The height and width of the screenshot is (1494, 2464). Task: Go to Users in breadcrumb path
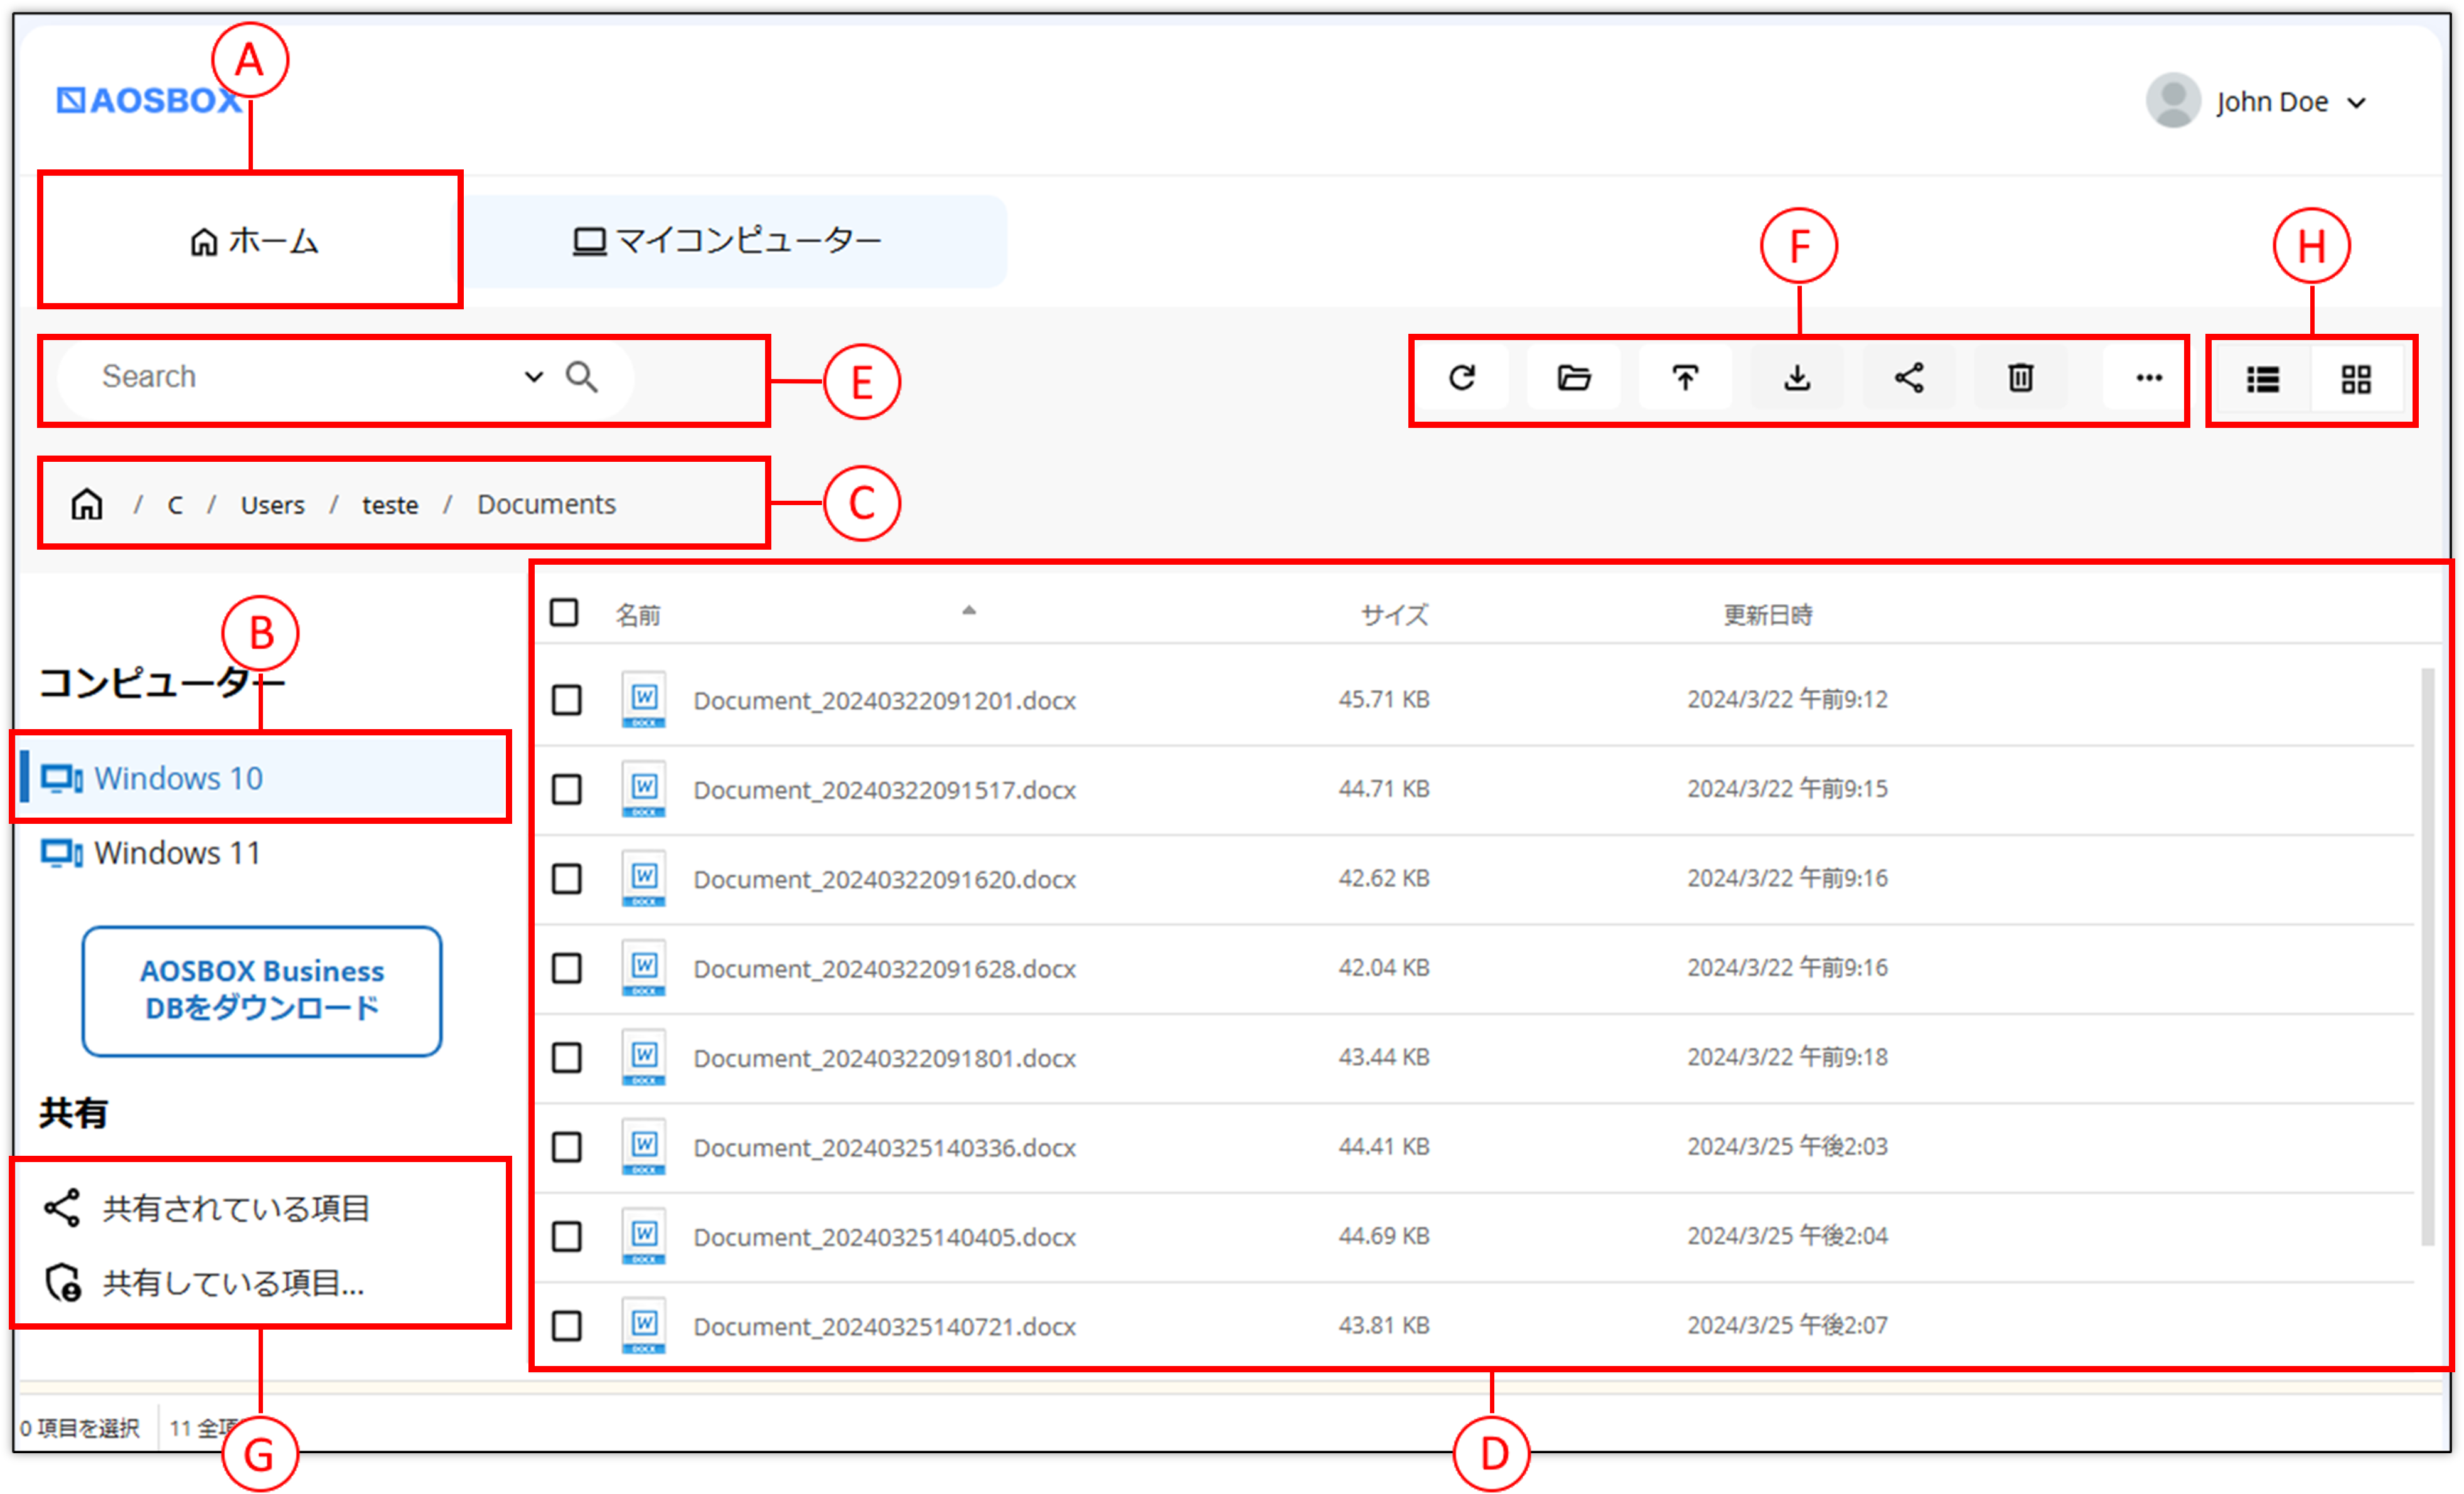[272, 505]
